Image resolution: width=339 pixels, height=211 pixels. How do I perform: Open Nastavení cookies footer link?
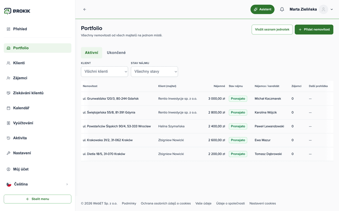coord(262,203)
